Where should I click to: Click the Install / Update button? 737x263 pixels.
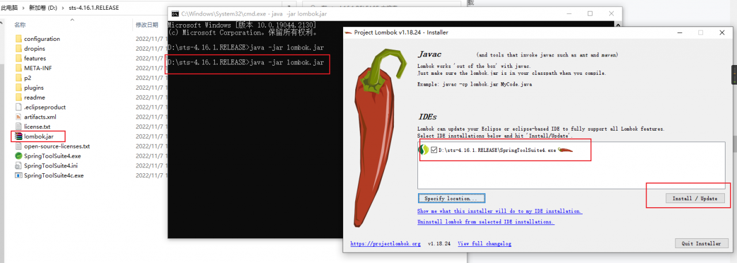point(695,199)
